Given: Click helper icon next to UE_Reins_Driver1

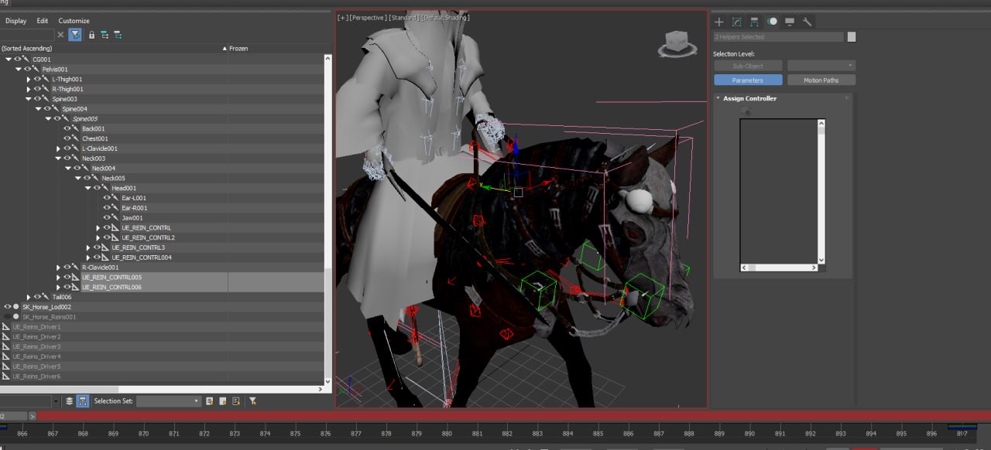Looking at the screenshot, I should coord(6,327).
